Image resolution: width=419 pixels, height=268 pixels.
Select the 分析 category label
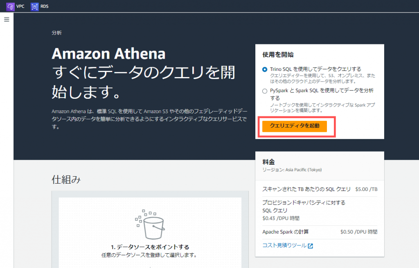(x=56, y=33)
